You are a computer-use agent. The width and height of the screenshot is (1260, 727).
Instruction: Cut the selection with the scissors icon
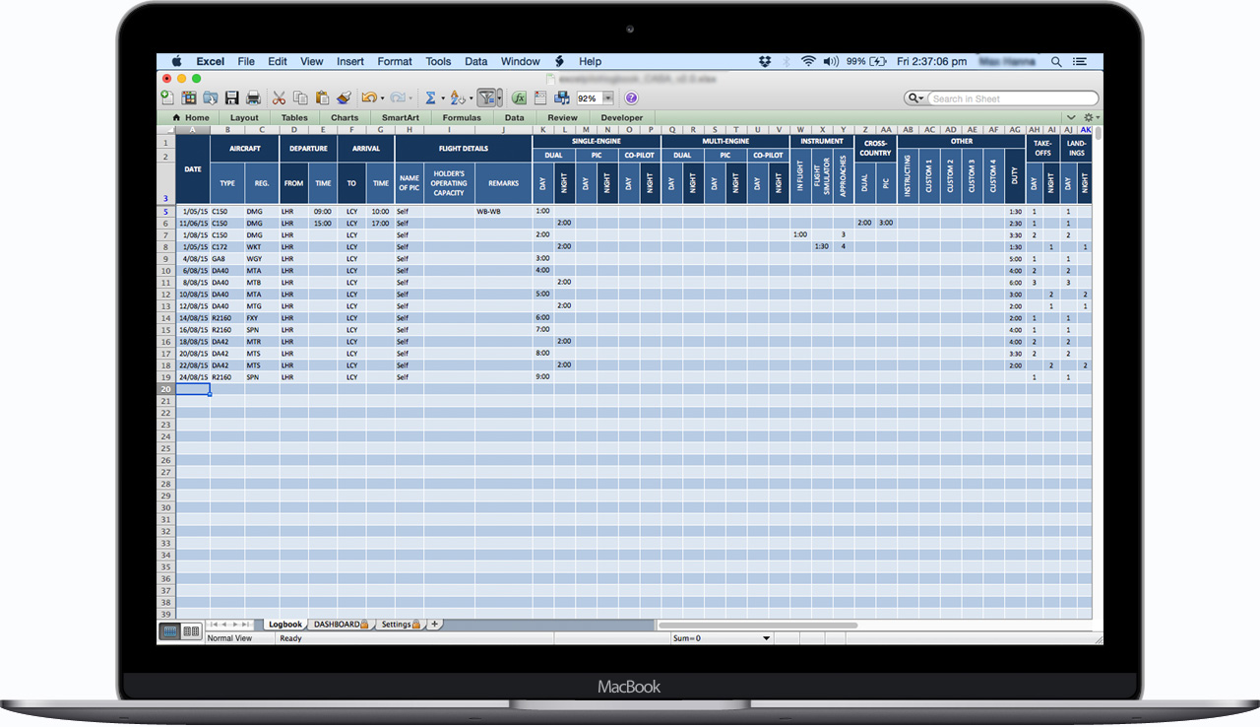pos(279,98)
